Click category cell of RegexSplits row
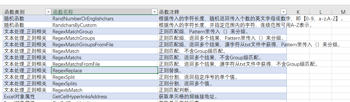Viewport: 350px width, 102px height. coord(27,84)
